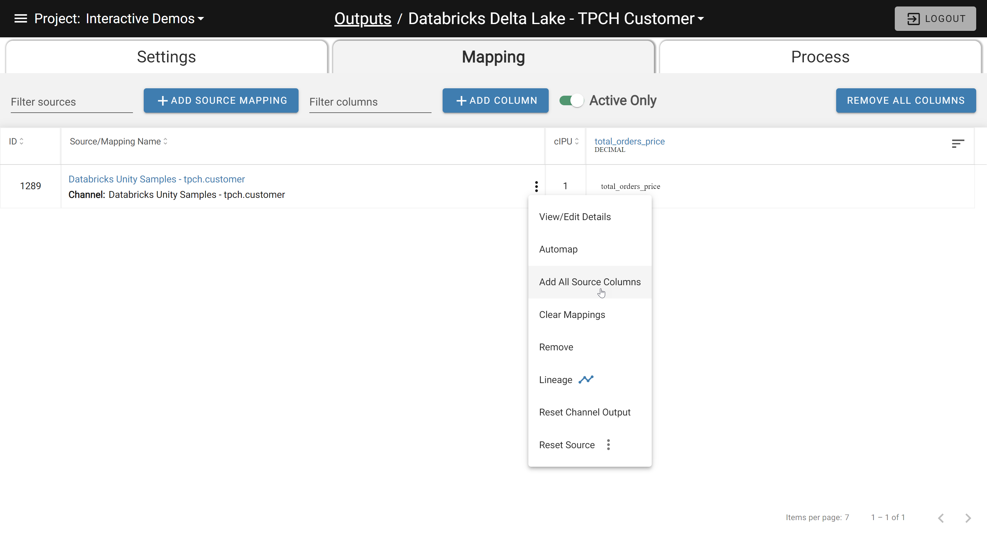Image resolution: width=987 pixels, height=534 pixels.
Task: Open the total_orders_price column header link
Action: tap(630, 141)
